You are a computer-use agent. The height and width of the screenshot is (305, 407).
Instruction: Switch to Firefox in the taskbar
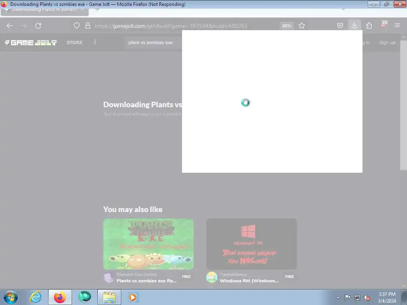point(60,297)
